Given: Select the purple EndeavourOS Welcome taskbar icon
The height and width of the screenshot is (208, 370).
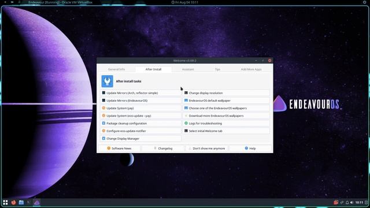Looking at the screenshot, I should tap(36, 202).
